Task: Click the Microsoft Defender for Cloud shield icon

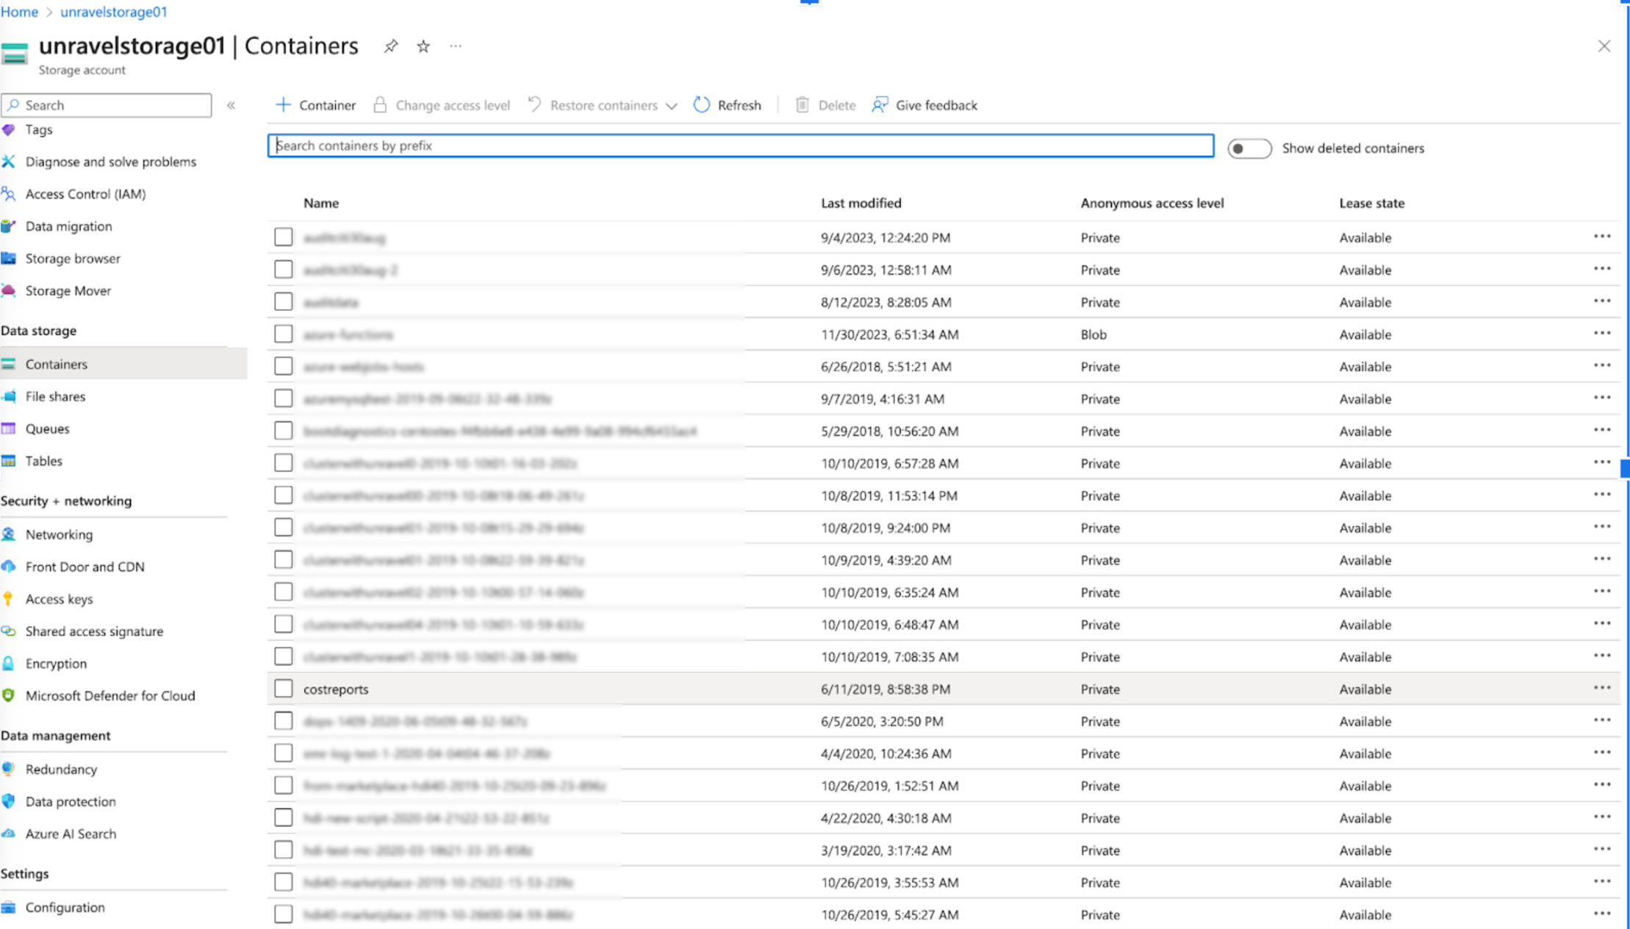Action: coord(9,696)
